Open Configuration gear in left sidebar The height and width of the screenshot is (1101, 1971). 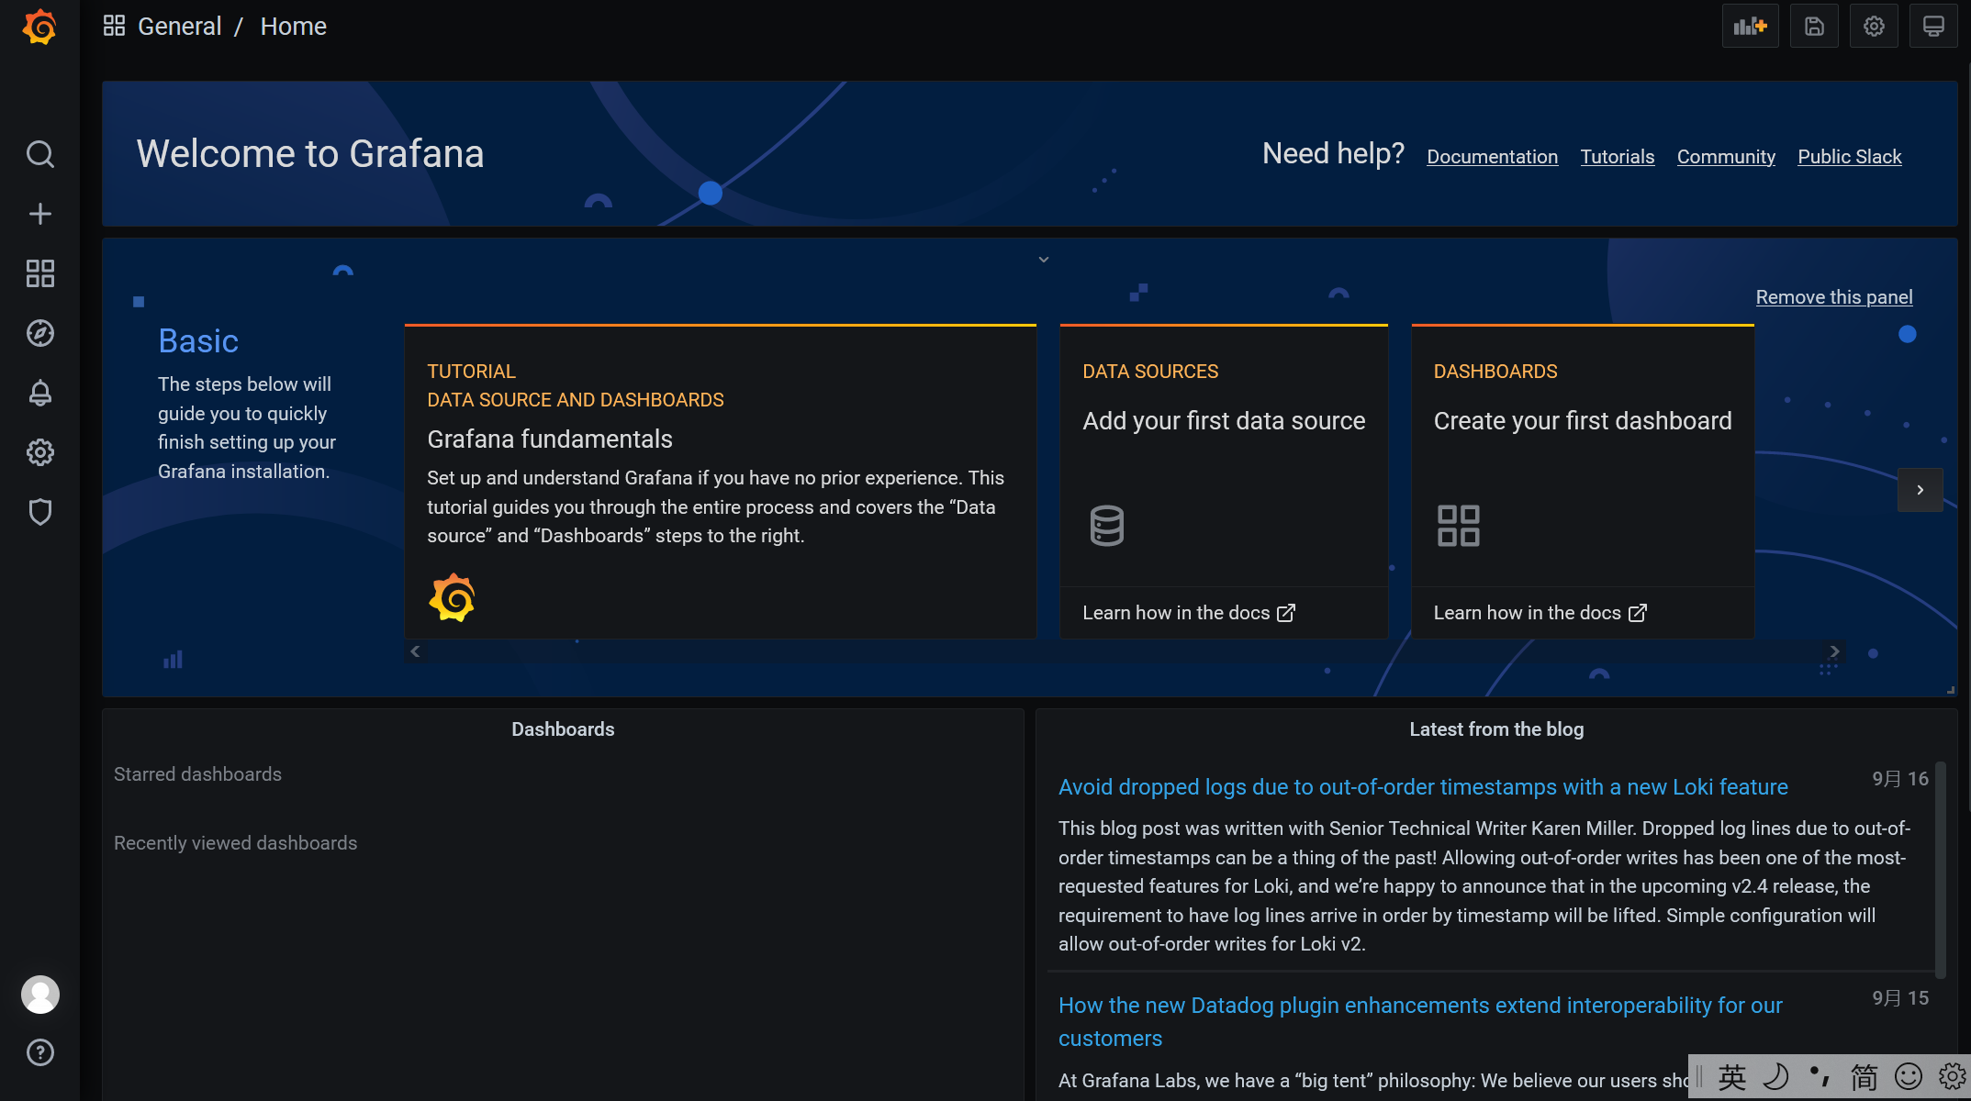click(x=39, y=452)
